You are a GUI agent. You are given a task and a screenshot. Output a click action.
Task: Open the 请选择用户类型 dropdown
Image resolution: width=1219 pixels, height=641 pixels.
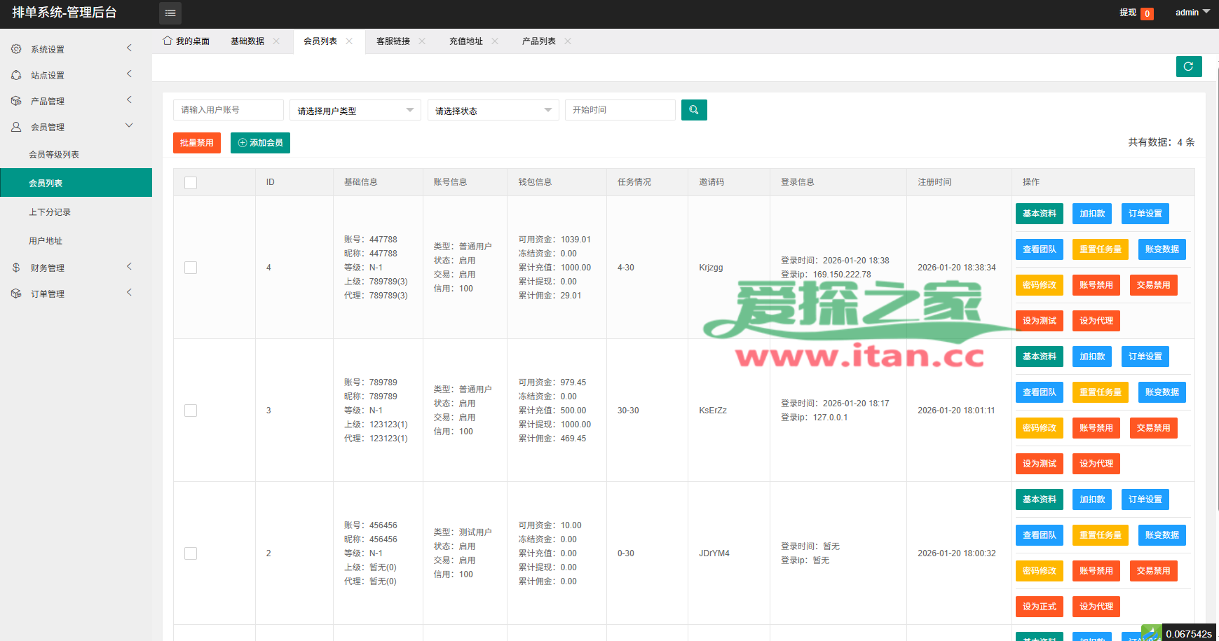tap(355, 111)
